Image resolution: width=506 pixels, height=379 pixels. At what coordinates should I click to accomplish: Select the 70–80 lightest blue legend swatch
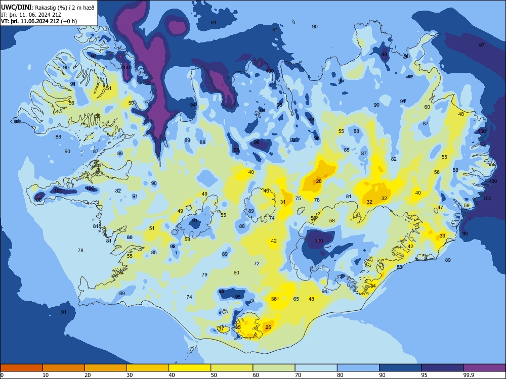coord(316,368)
